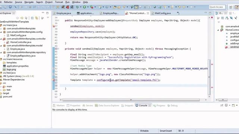Select the editor horizontal scrollbar thumb
The image size is (239, 134).
click(131, 100)
